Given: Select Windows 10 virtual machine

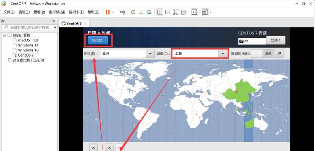Looking at the screenshot, I should pyautogui.click(x=28, y=50).
